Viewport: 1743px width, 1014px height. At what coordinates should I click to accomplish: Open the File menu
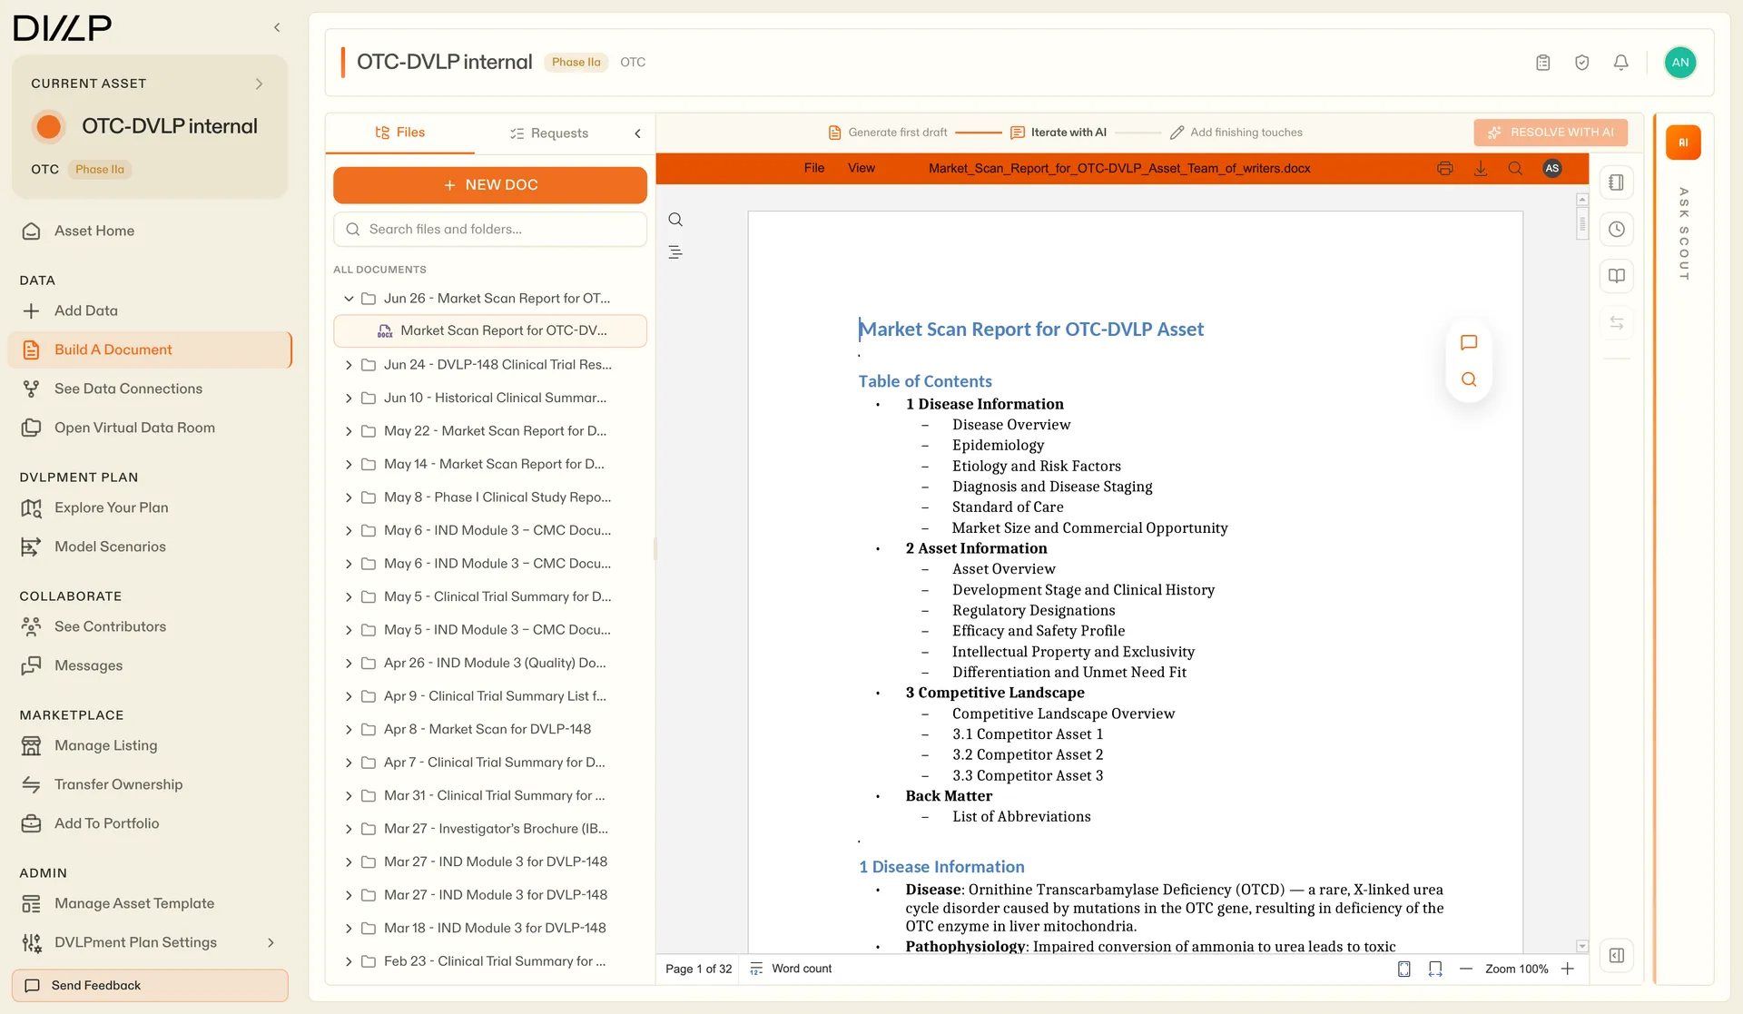[814, 168]
